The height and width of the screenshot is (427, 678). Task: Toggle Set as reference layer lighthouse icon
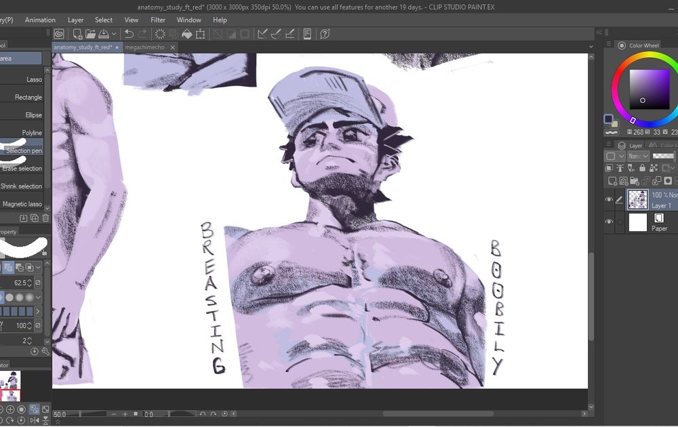(x=620, y=167)
